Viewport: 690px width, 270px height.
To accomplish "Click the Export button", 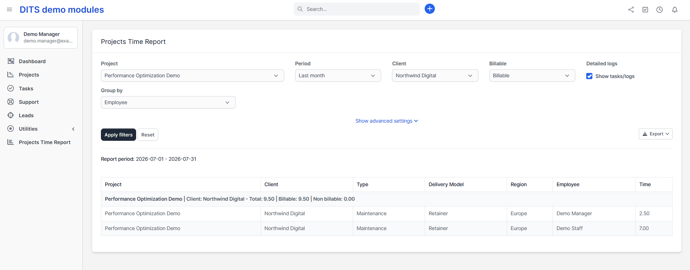I will coord(656,134).
